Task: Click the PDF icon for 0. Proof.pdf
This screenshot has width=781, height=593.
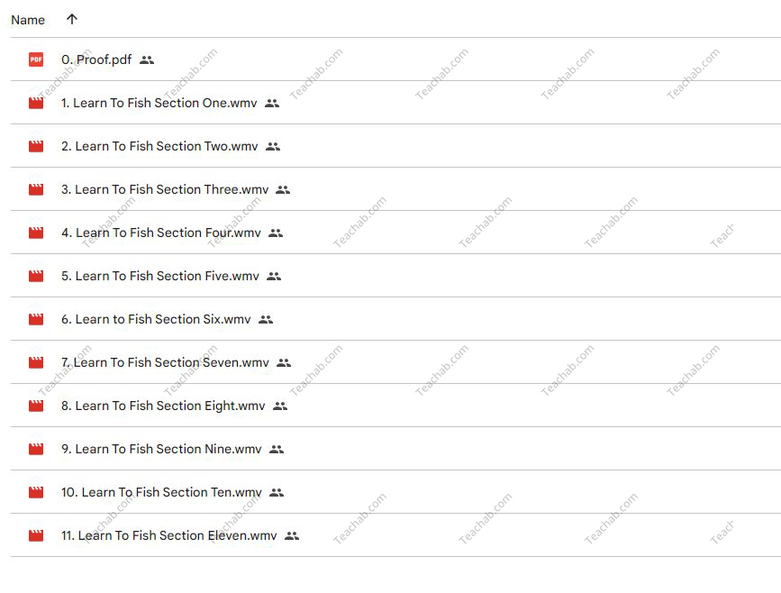Action: coord(36,59)
